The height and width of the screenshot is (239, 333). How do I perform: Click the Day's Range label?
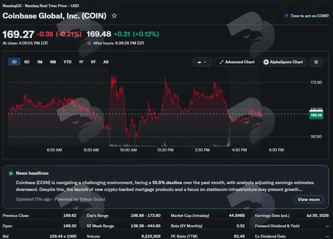(97, 216)
